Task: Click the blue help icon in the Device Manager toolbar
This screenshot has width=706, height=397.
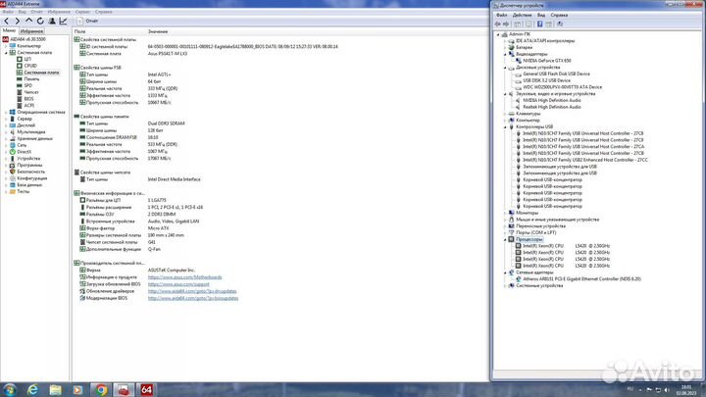Action: click(539, 24)
